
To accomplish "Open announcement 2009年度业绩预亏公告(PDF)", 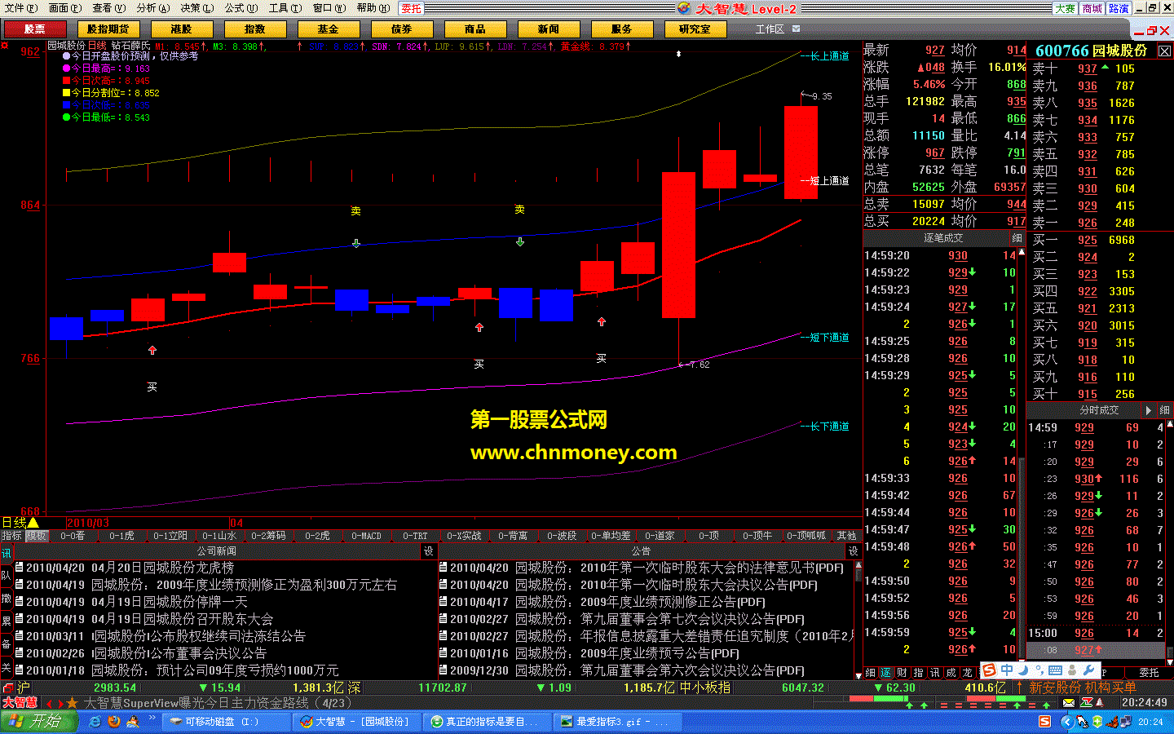I will click(x=660, y=653).
